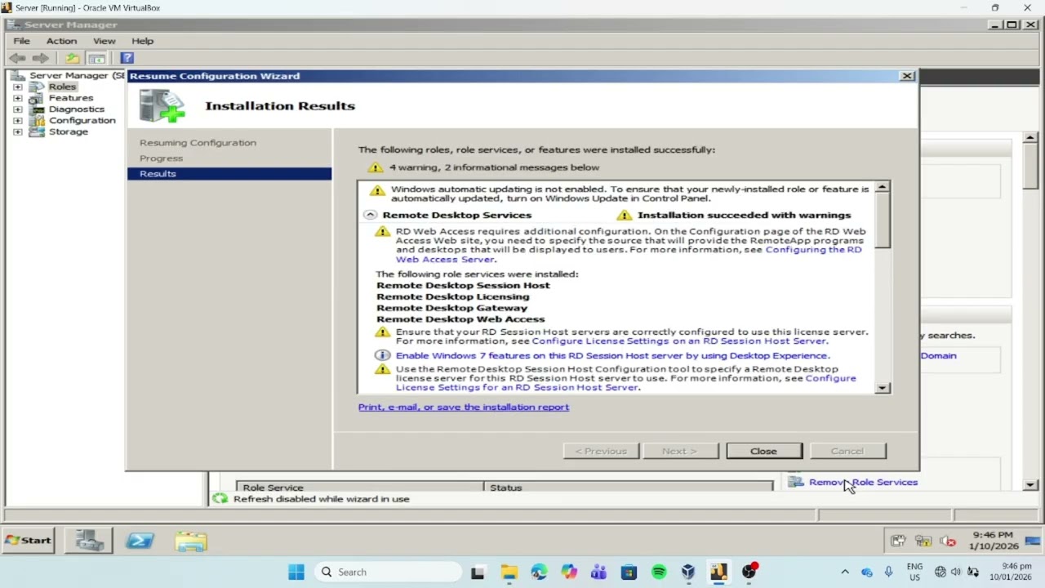The width and height of the screenshot is (1045, 588).
Task: Click the Domain link behind the wizard
Action: [x=939, y=356]
